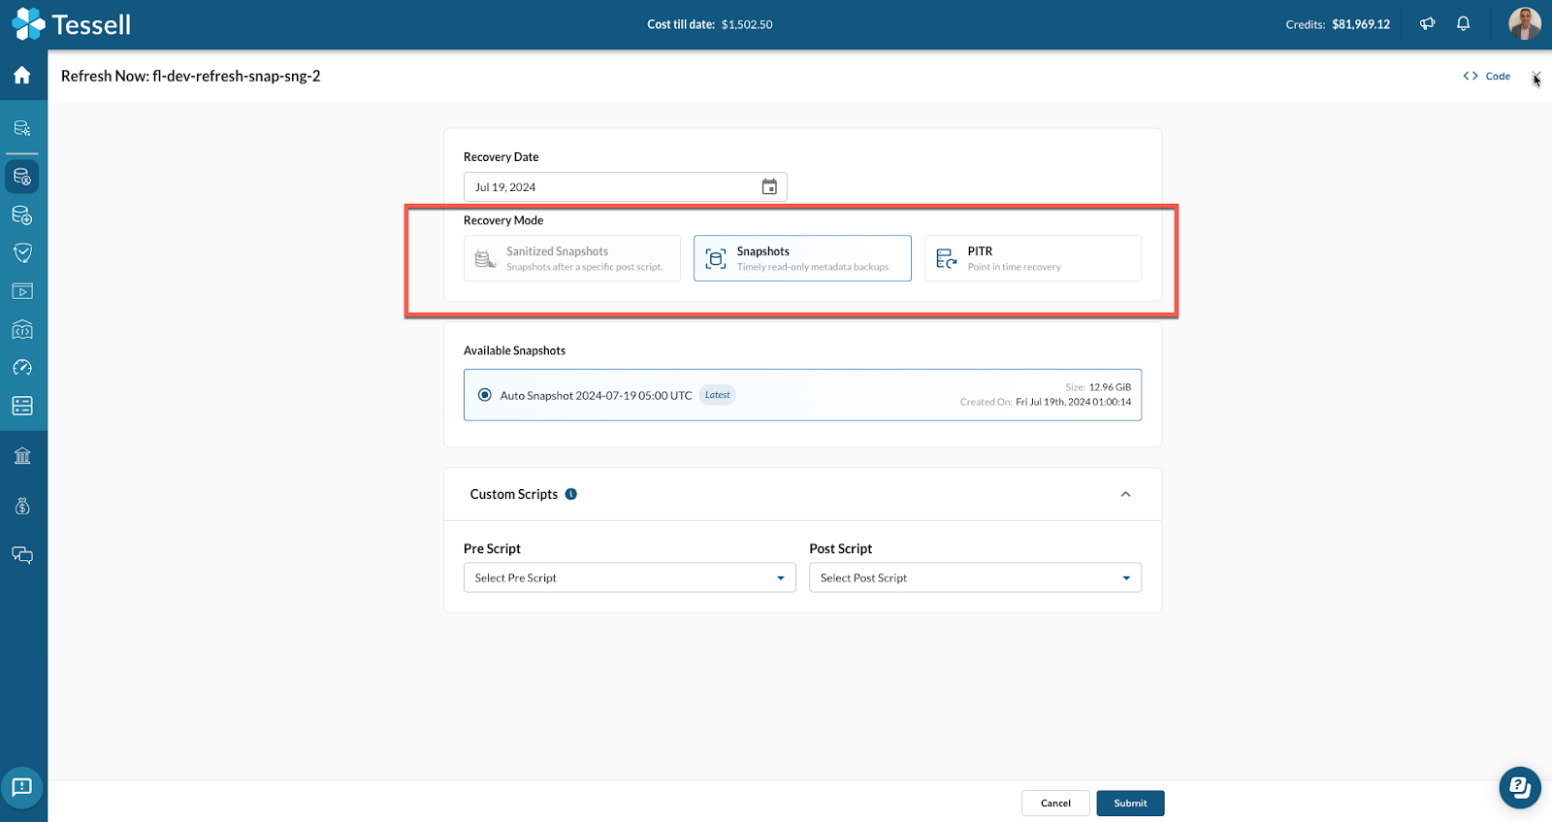Click the Tessell logo in the header

pyautogui.click(x=71, y=24)
